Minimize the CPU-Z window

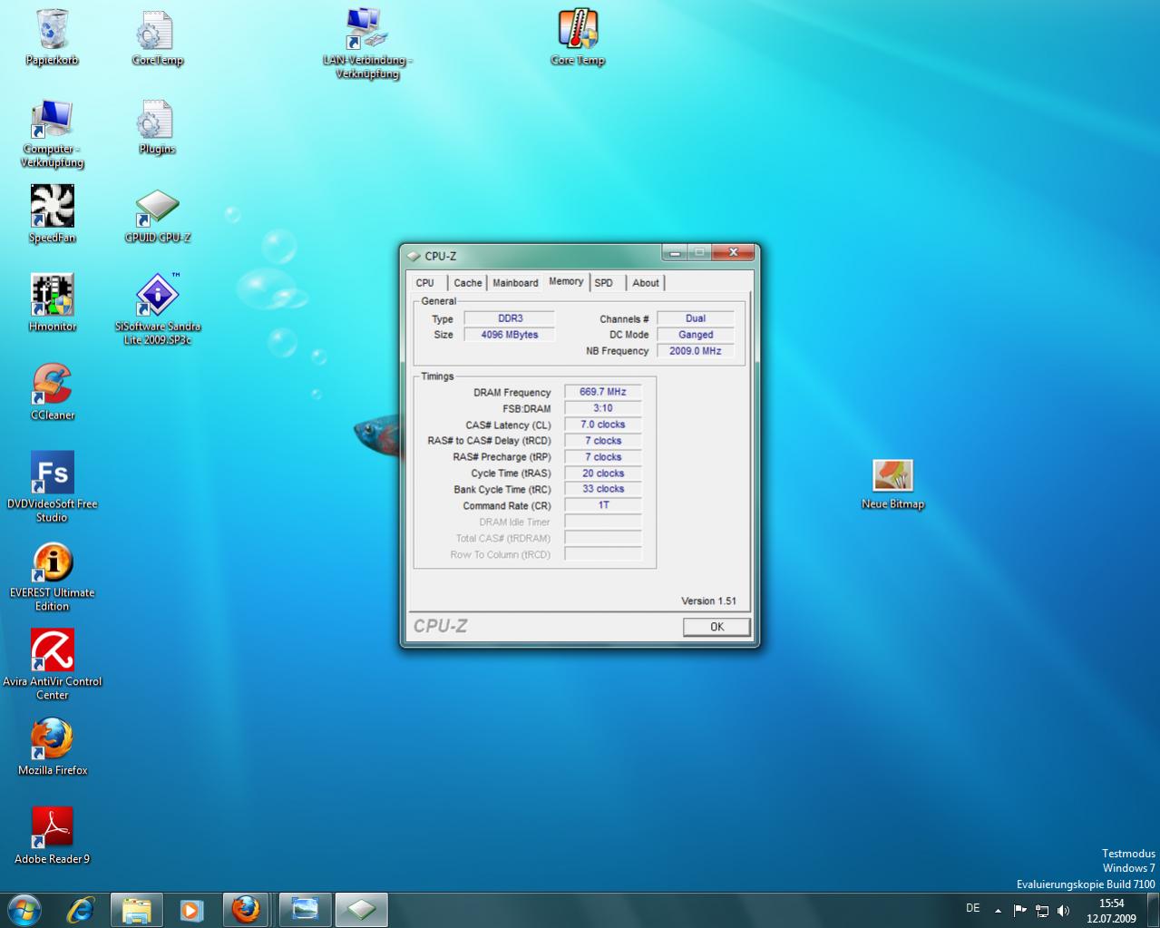pos(675,252)
